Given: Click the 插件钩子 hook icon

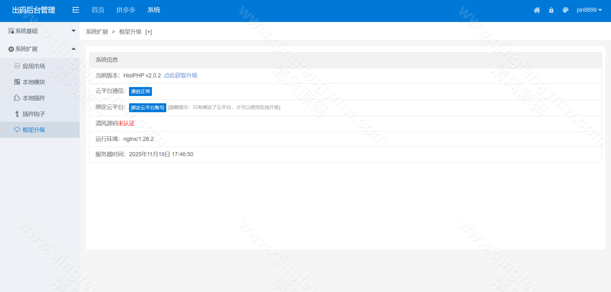Looking at the screenshot, I should point(17,114).
